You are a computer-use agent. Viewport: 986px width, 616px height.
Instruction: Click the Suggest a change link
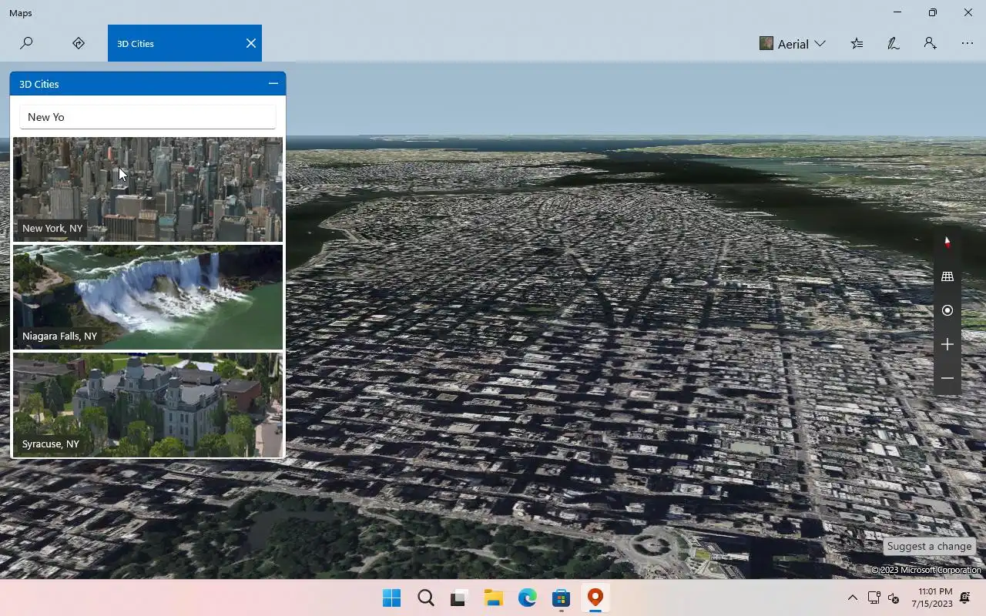coord(929,546)
